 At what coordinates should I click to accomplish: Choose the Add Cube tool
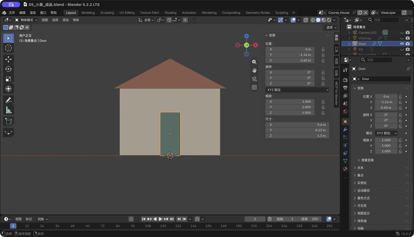click(x=8, y=121)
